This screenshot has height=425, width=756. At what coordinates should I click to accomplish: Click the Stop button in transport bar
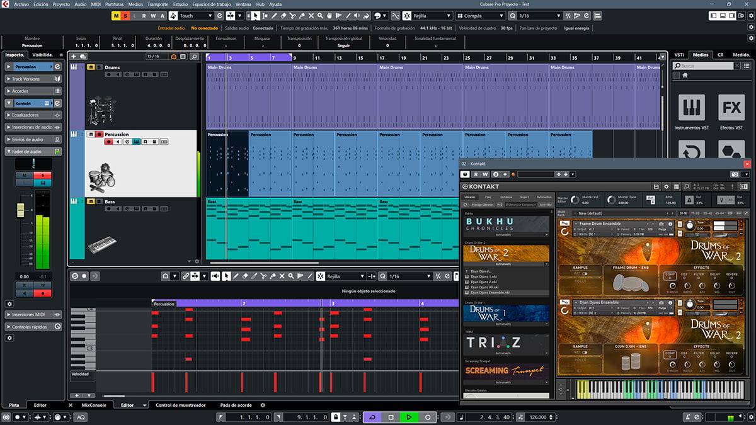[391, 417]
